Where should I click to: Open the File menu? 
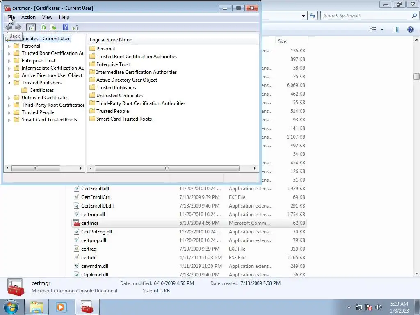click(11, 17)
